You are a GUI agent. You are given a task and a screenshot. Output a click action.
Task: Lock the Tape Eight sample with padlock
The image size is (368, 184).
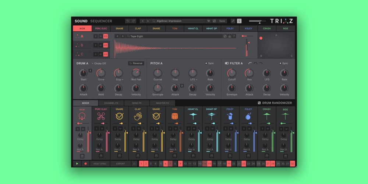tap(229, 36)
